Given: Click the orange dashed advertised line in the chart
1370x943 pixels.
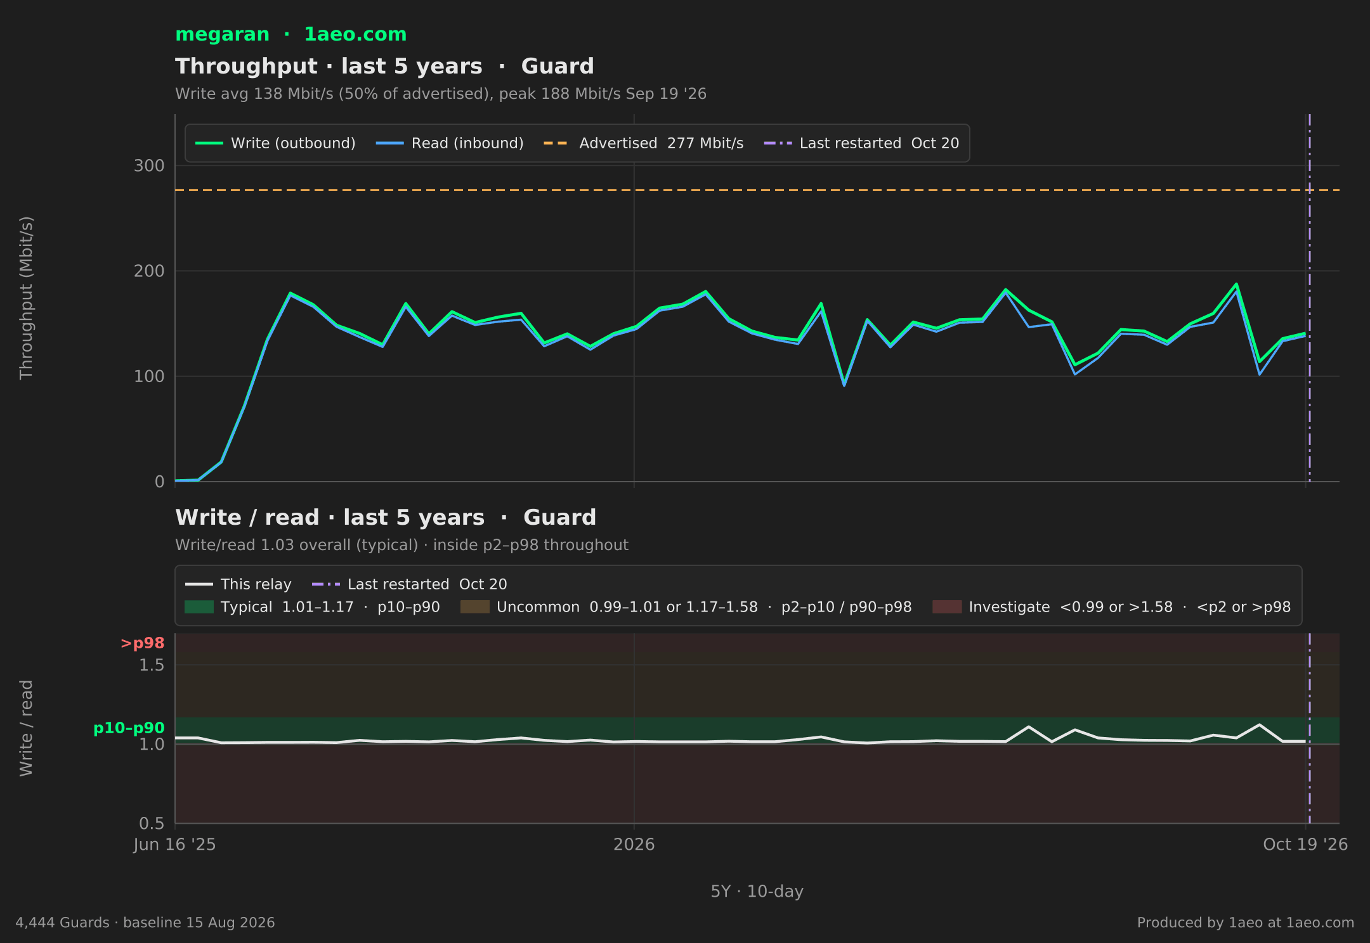Looking at the screenshot, I should click(x=757, y=190).
